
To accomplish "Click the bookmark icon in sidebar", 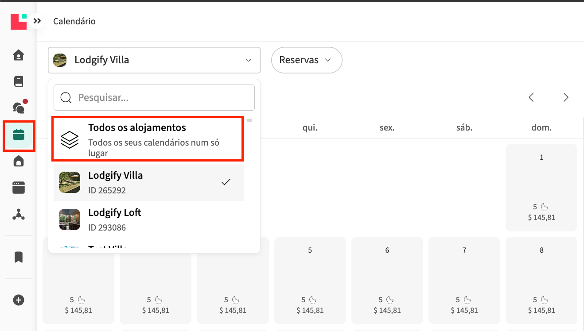I will click(18, 257).
